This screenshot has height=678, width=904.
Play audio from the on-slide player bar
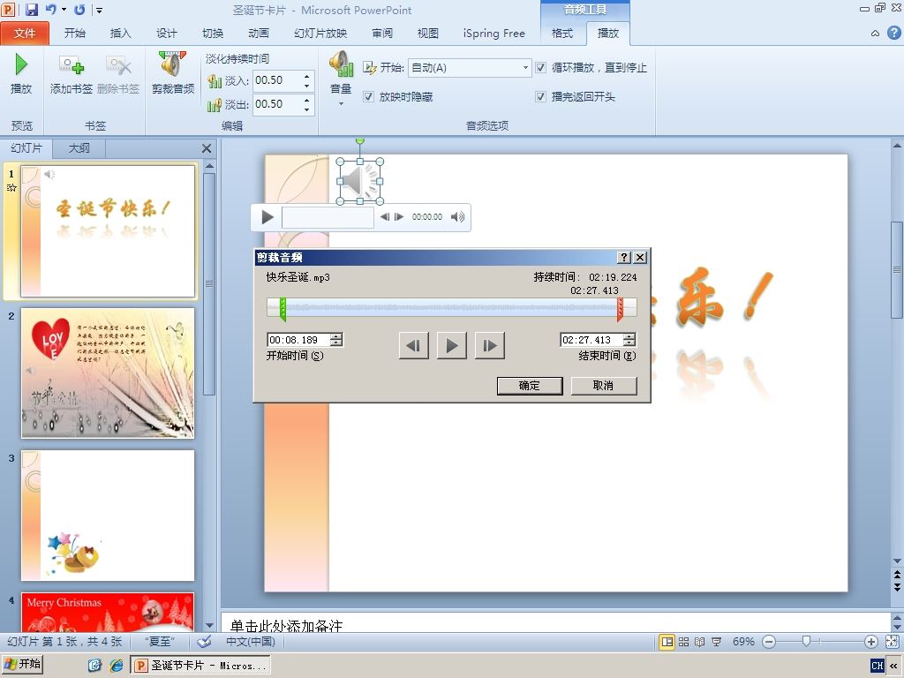267,217
